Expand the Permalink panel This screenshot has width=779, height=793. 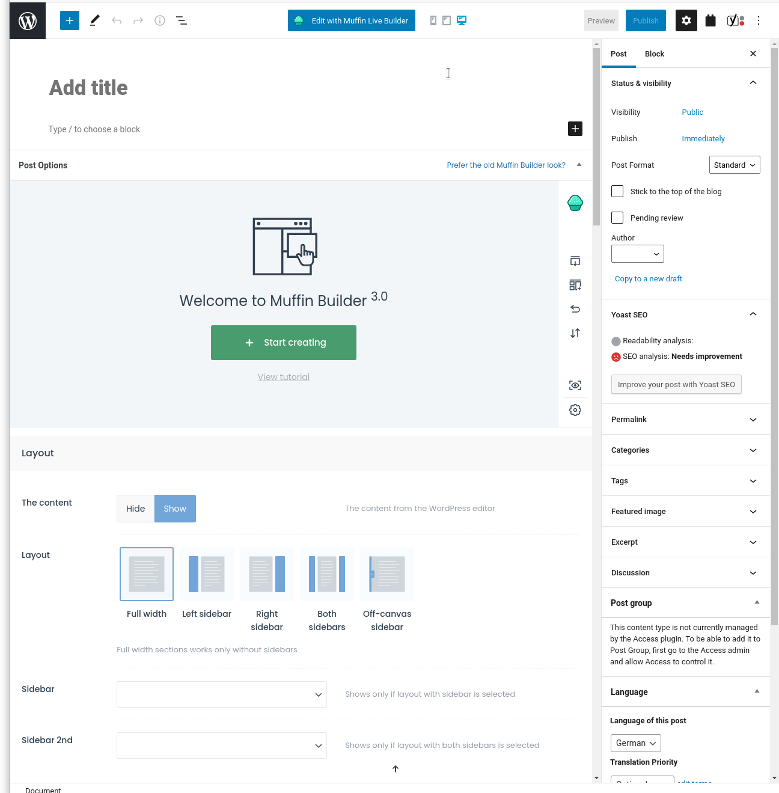click(686, 420)
